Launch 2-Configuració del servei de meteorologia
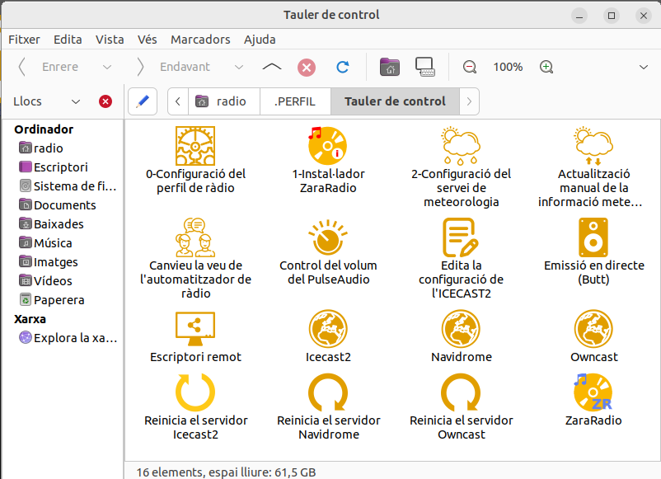 [461, 146]
